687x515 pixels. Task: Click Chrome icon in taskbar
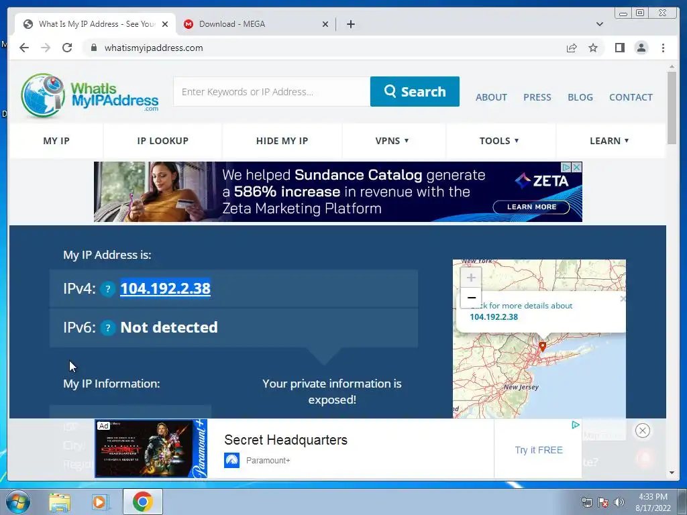pyautogui.click(x=143, y=502)
